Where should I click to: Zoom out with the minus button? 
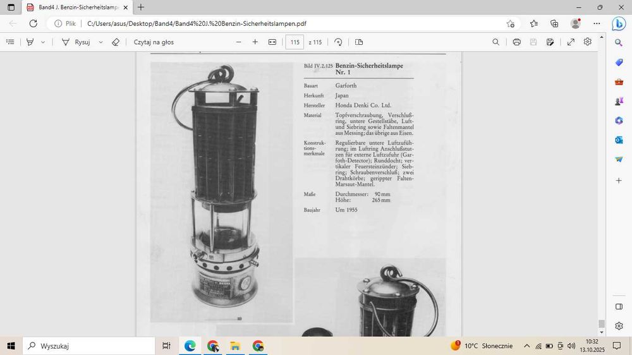[x=239, y=42]
